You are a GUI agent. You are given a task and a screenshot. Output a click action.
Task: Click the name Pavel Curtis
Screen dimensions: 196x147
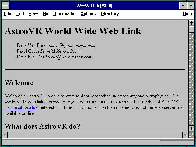pos(28,51)
